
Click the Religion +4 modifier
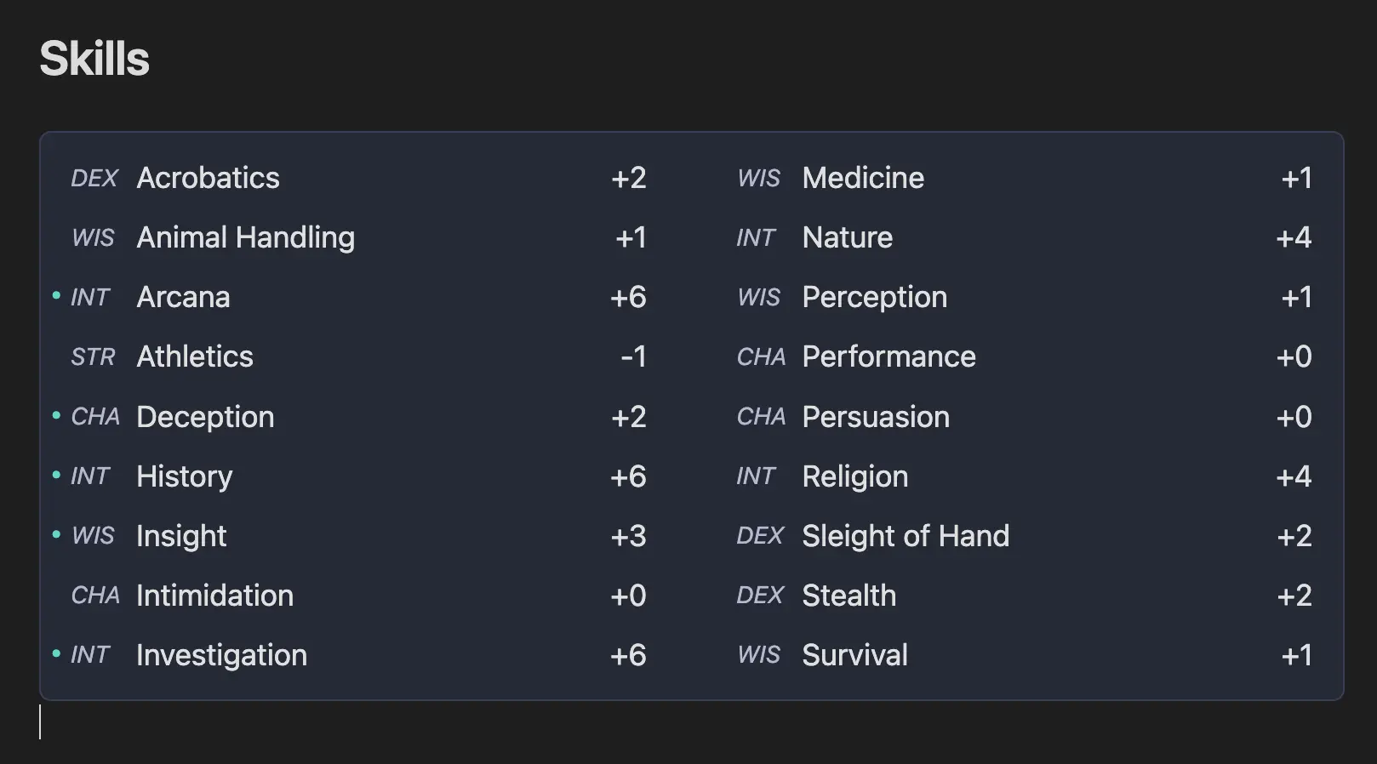[1294, 476]
